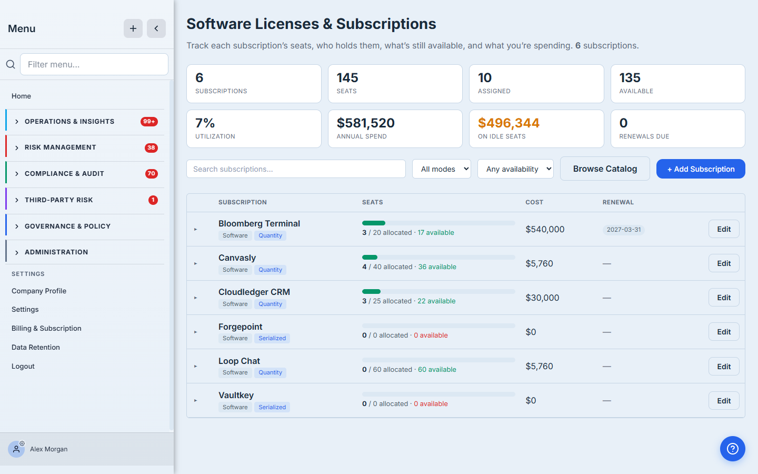This screenshot has height=474, width=758.
Task: Expand the Forgepoint row triangle
Action: point(195,332)
